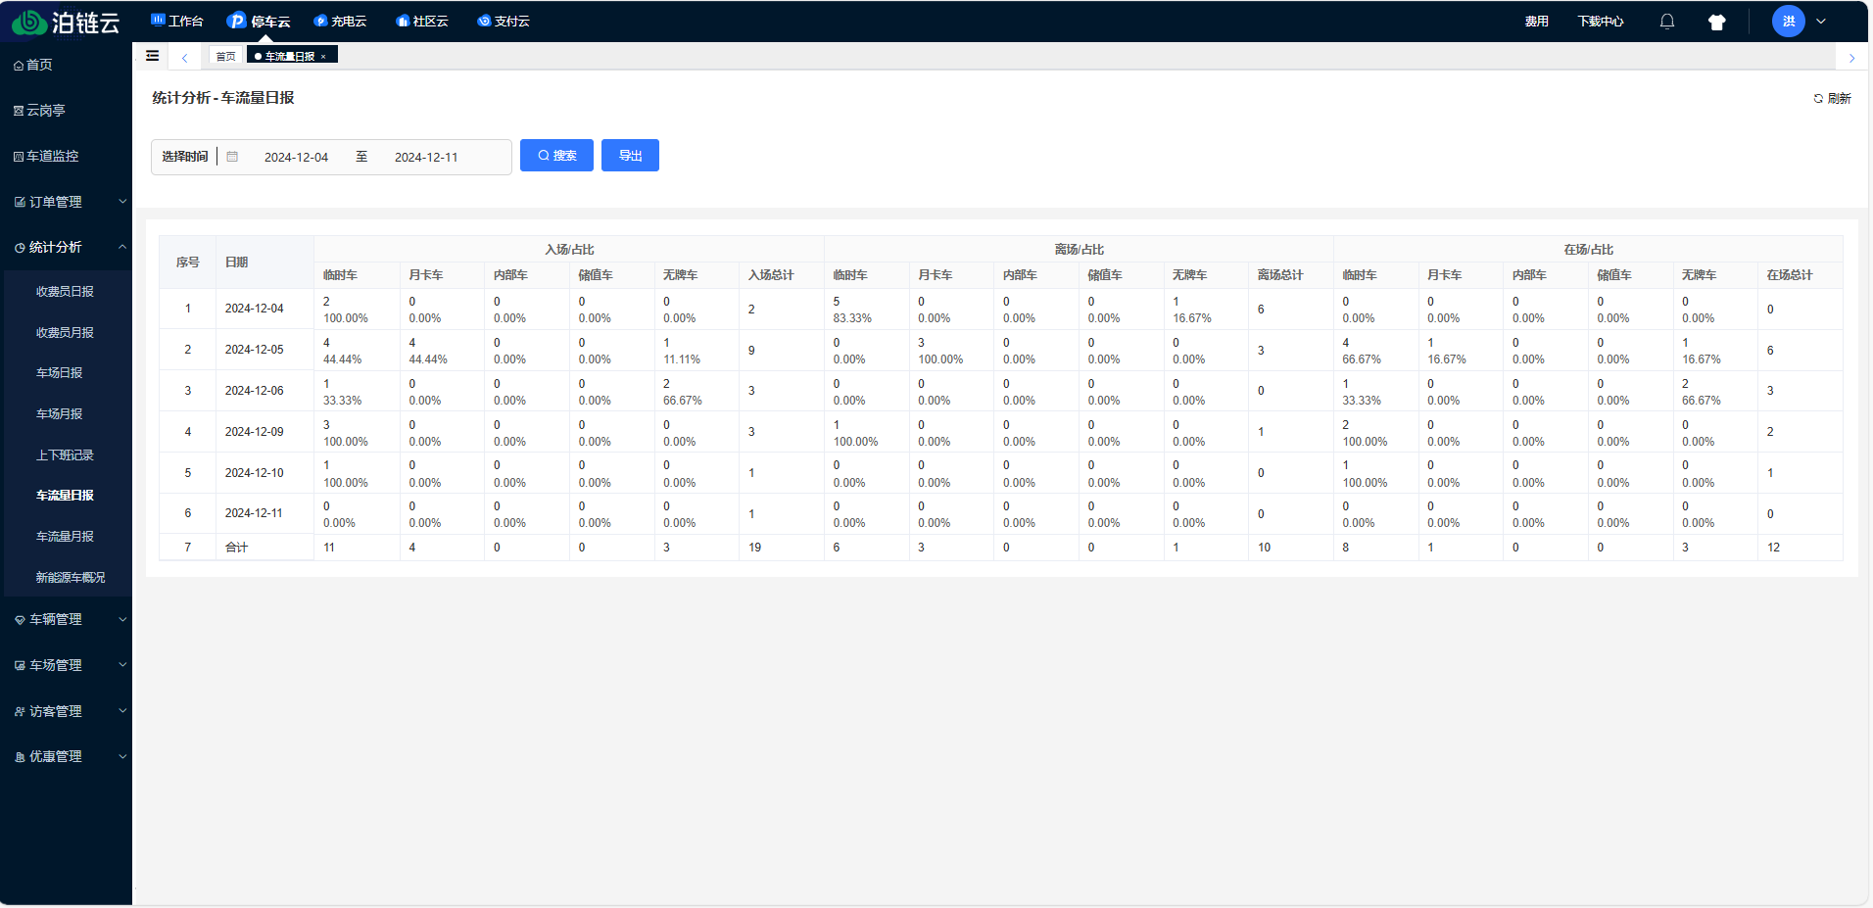Click the 导出 button
Screen dimensions: 1873x908
[630, 156]
